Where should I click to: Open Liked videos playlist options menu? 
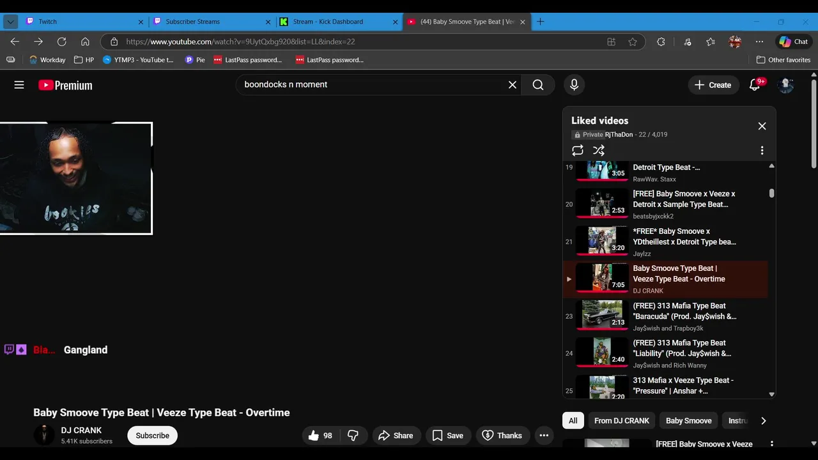(762, 150)
